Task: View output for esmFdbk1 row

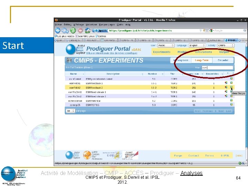Action: (231, 83)
